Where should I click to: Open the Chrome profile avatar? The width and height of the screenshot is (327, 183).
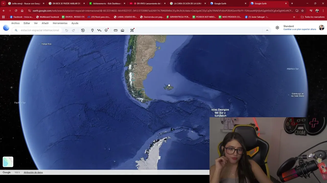click(x=317, y=11)
